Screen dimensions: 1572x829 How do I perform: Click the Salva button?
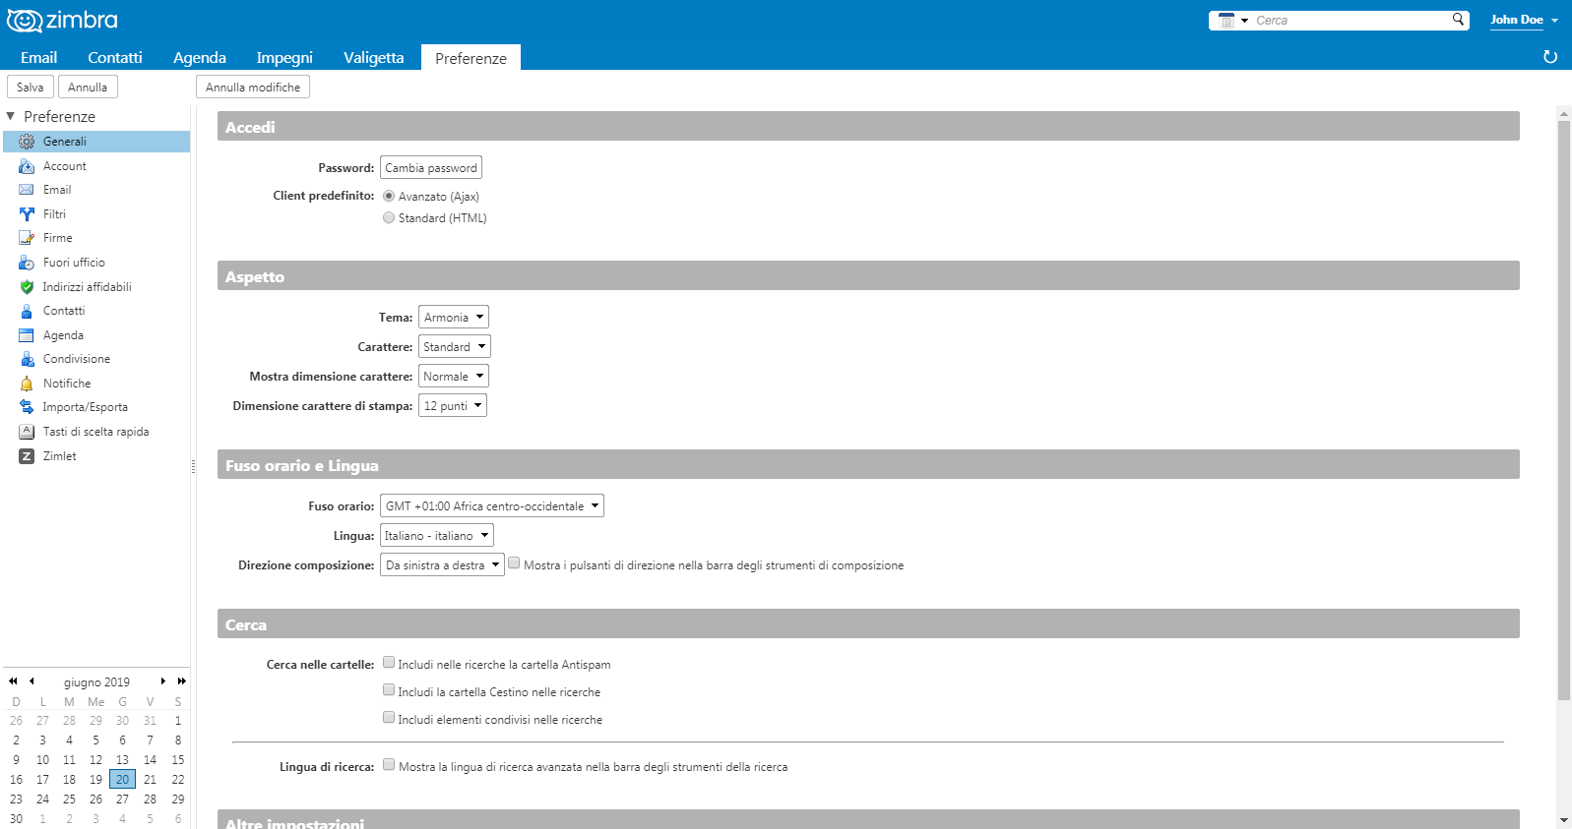pos(31,87)
